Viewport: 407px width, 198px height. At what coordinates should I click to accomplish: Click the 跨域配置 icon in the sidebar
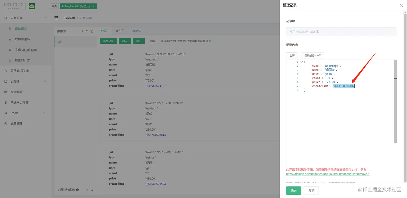(x=6, y=92)
